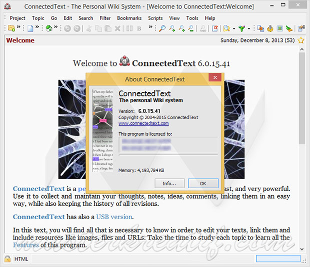The height and width of the screenshot is (267, 310).
Task: Click the open project folder icon
Action: coord(11,28)
